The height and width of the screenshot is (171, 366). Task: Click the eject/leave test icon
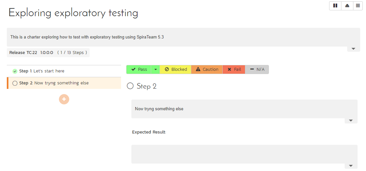[x=347, y=5]
